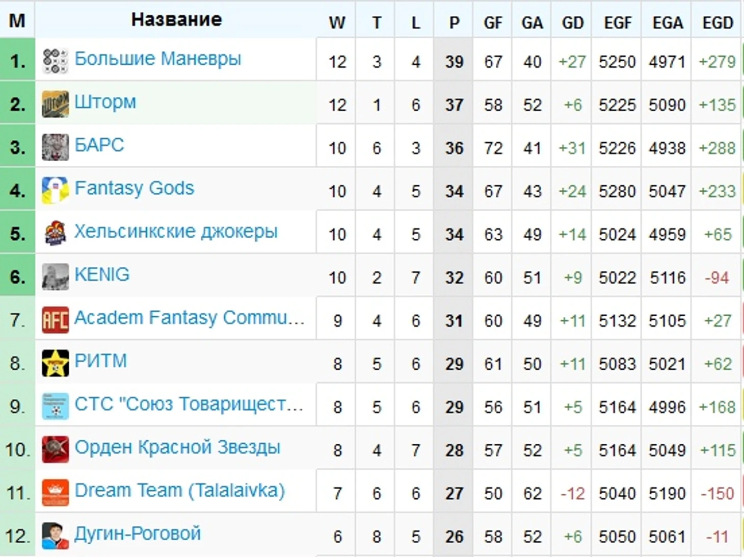
Task: Click the Орден Красной Звезды emblem icon
Action: tap(55, 450)
